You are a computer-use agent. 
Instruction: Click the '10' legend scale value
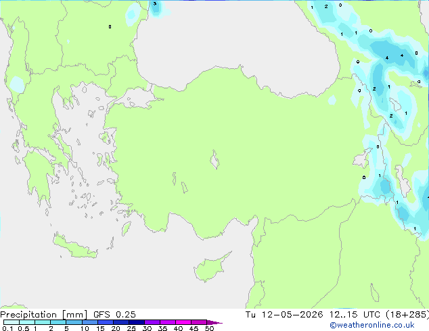(85, 328)
